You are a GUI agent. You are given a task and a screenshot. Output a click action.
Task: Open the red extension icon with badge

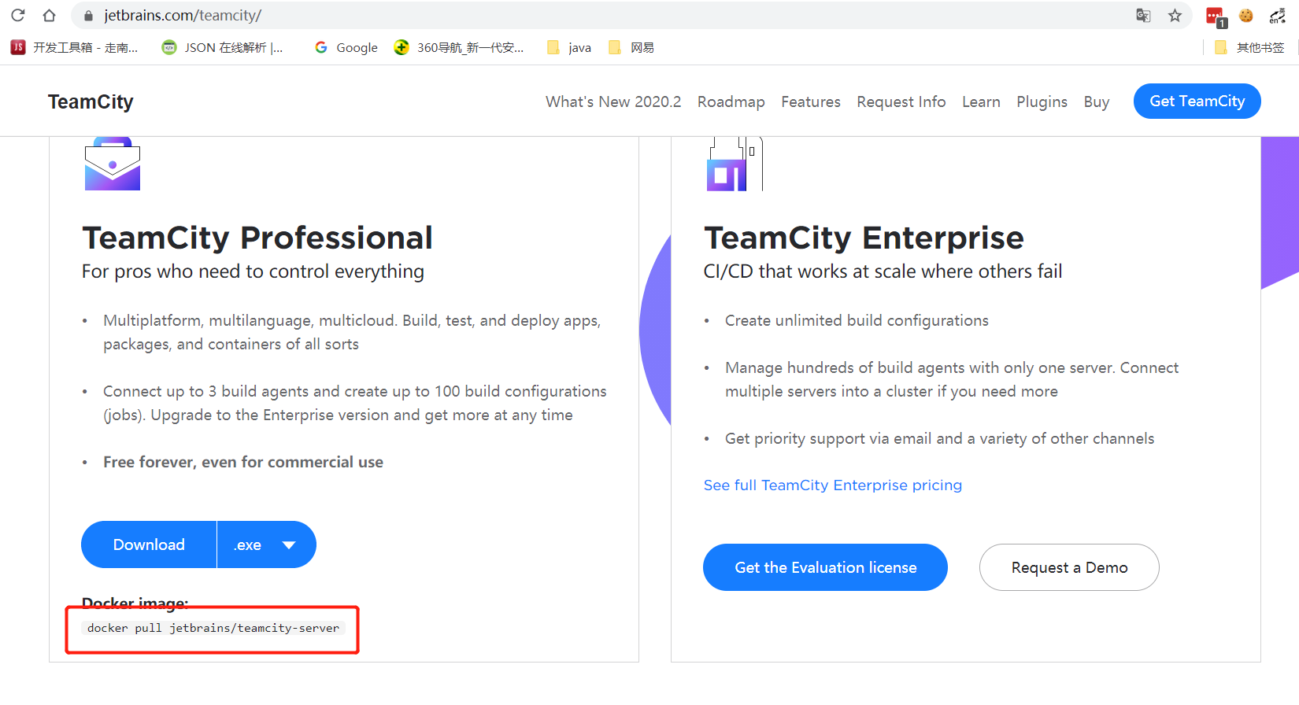pyautogui.click(x=1216, y=17)
